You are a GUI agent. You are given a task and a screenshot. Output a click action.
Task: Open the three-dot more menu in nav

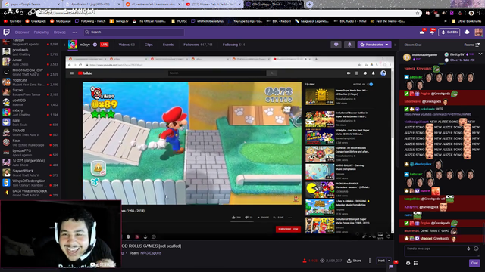74,32
